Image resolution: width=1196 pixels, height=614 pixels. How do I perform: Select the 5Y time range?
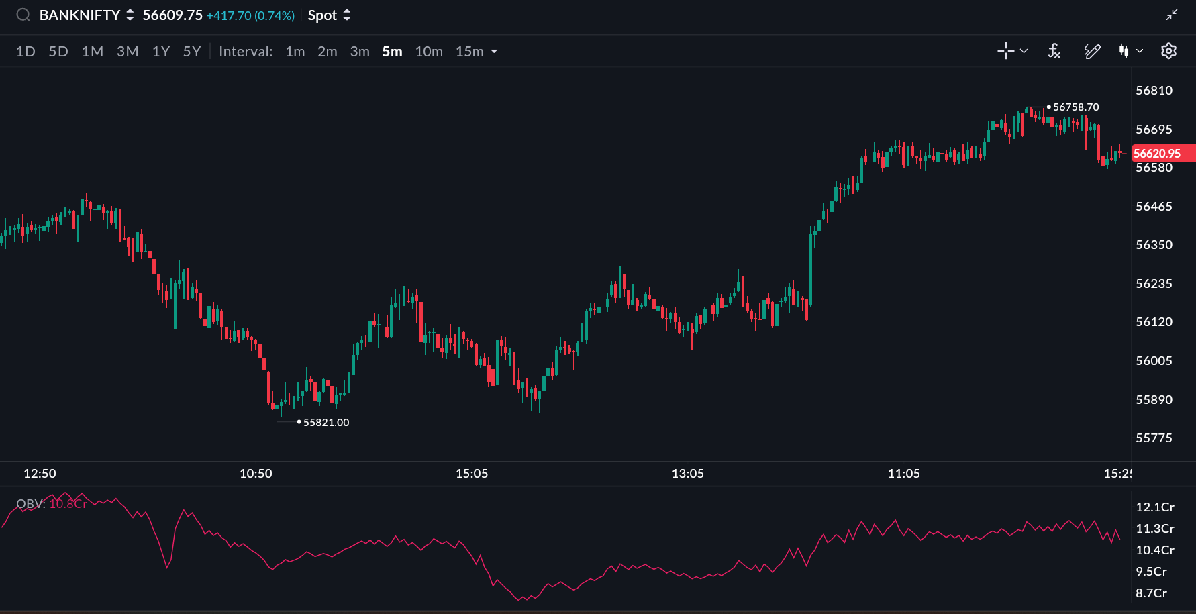coord(192,52)
